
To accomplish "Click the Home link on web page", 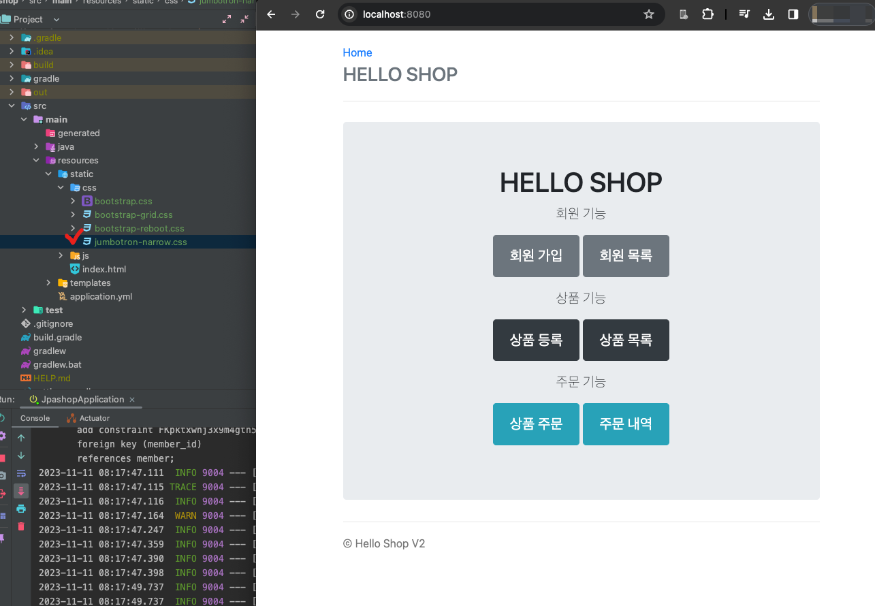I will (357, 52).
